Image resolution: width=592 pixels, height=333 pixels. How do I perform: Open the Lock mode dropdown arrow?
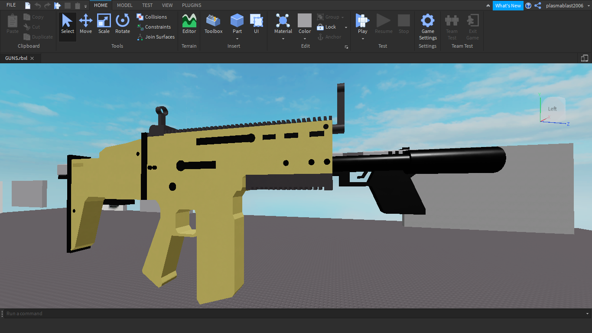pyautogui.click(x=346, y=27)
